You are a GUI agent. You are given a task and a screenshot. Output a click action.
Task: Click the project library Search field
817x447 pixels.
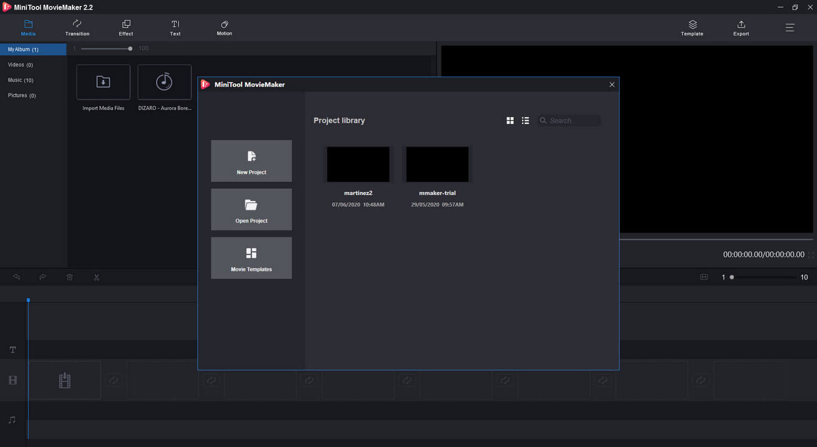569,120
